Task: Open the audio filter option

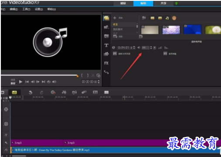Action: pyautogui.click(x=170, y=54)
